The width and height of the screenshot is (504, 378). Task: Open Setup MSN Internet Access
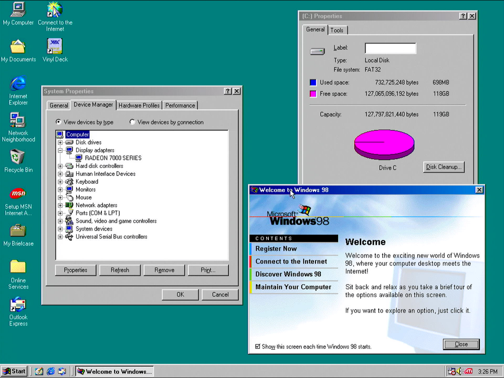(x=18, y=194)
